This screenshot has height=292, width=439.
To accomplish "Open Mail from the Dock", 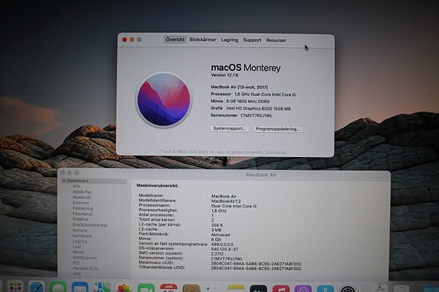I will pyautogui.click(x=80, y=287).
